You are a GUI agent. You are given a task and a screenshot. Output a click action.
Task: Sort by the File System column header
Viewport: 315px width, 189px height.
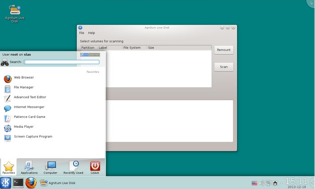pyautogui.click(x=135, y=48)
